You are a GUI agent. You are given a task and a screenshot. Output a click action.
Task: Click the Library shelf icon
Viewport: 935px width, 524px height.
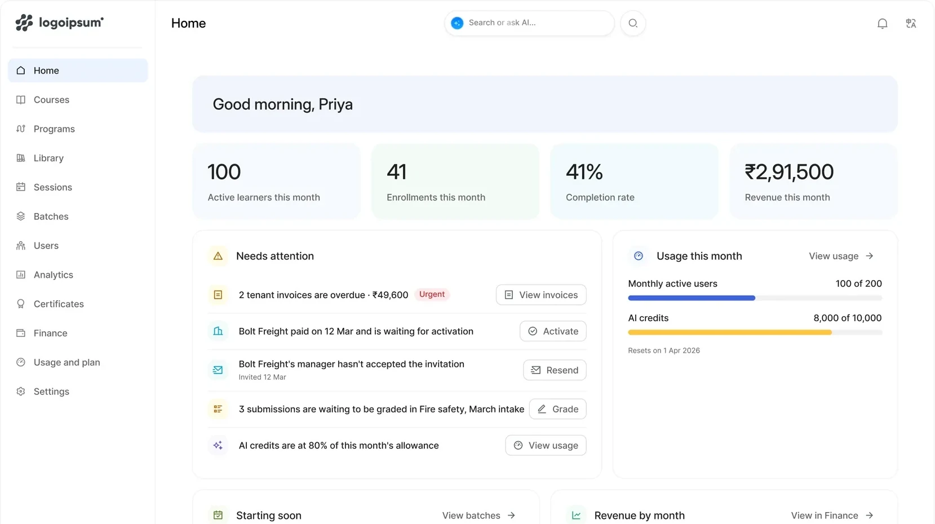(21, 158)
